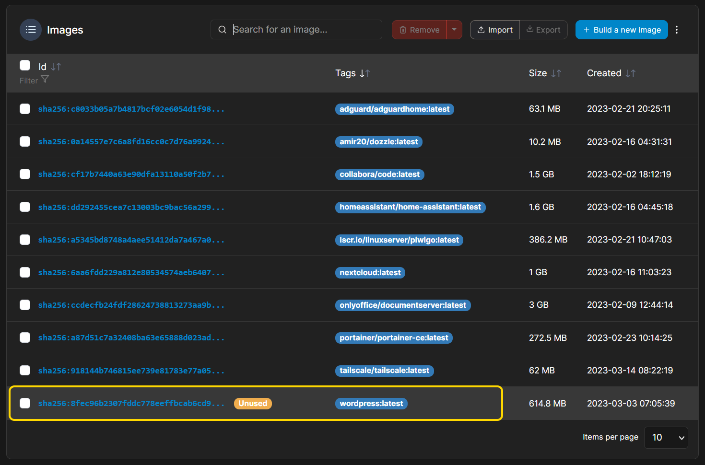
Task: Expand the Remove button dropdown arrow
Action: coord(454,30)
